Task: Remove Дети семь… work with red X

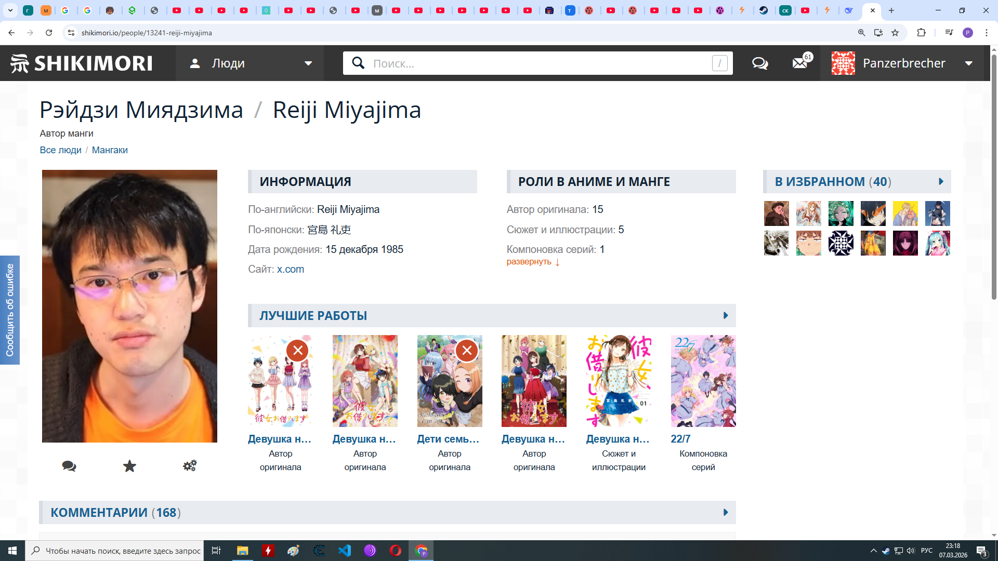Action: (467, 351)
